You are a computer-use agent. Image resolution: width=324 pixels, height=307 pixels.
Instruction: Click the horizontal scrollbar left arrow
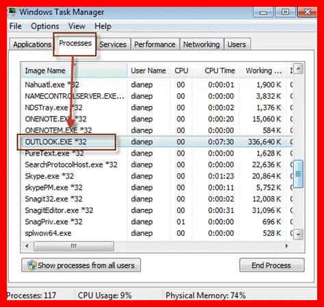tap(27, 246)
